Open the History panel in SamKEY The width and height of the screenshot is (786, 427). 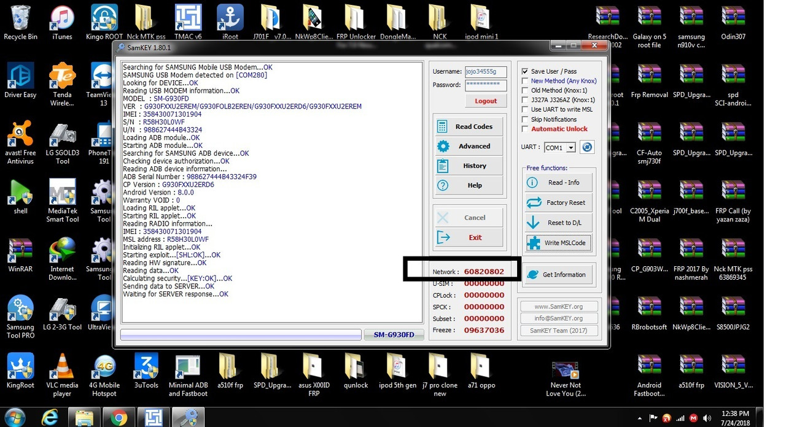[469, 166]
